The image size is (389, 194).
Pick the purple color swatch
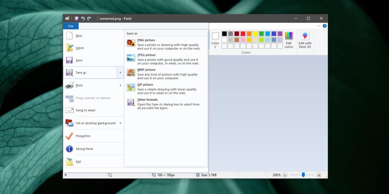point(280,34)
